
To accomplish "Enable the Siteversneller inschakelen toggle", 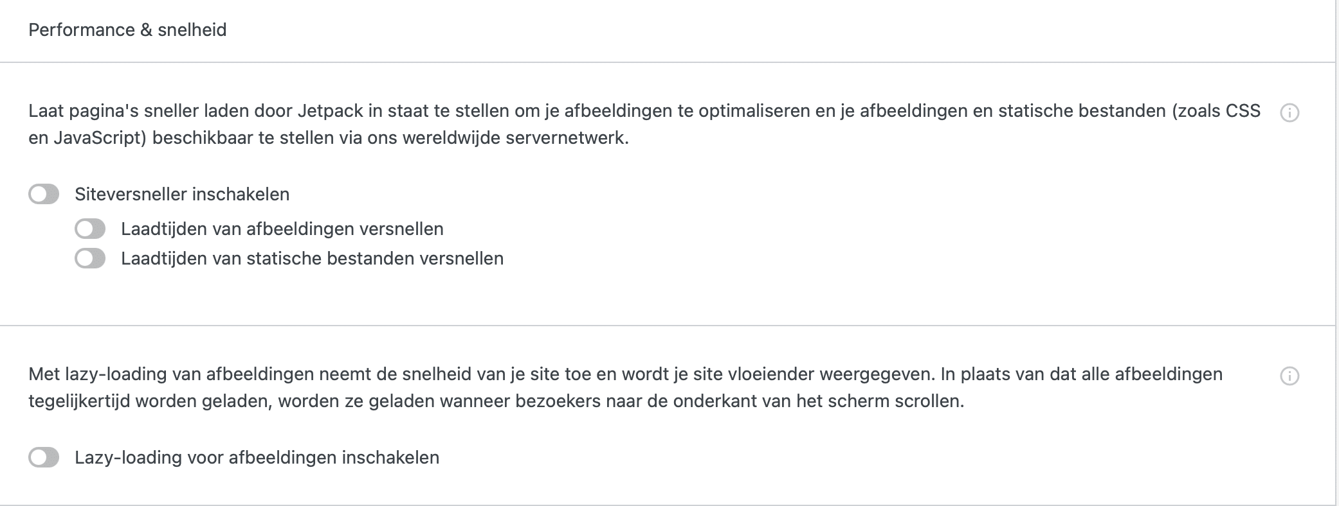I will point(44,194).
